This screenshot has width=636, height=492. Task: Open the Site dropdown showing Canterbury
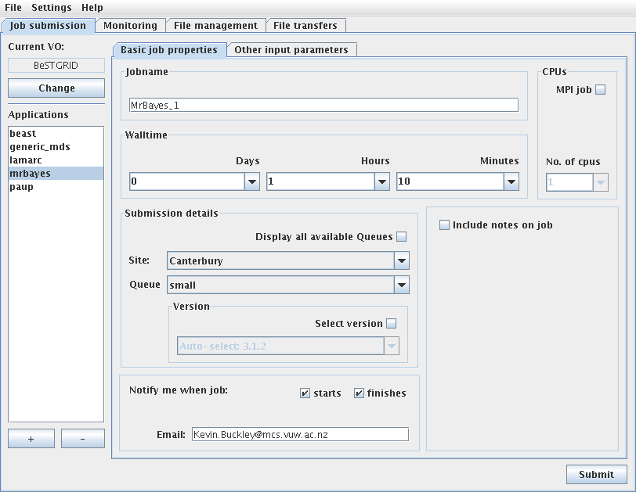tap(401, 260)
